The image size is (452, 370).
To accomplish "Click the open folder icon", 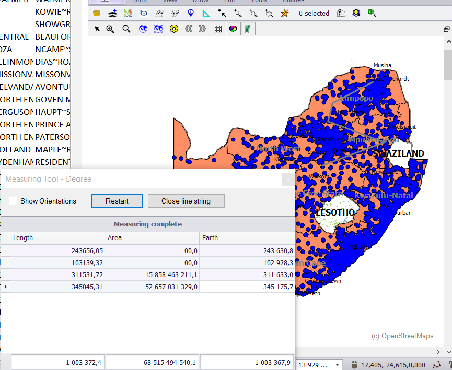I will (96, 14).
